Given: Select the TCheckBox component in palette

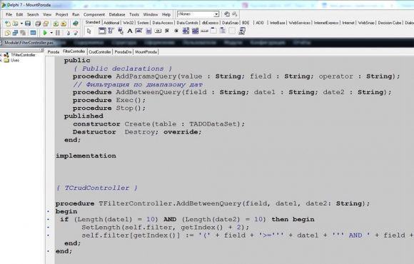Looking at the screenshot, I should click(x=167, y=31).
